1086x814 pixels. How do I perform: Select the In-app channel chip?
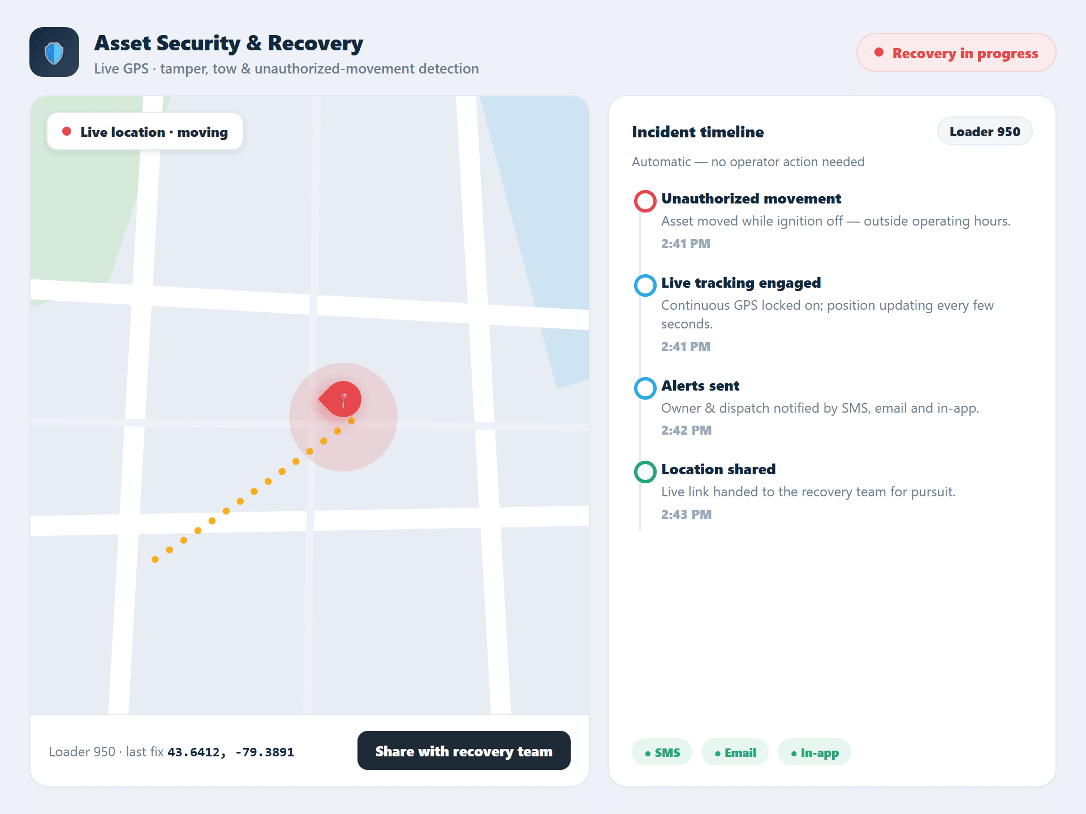coord(814,752)
